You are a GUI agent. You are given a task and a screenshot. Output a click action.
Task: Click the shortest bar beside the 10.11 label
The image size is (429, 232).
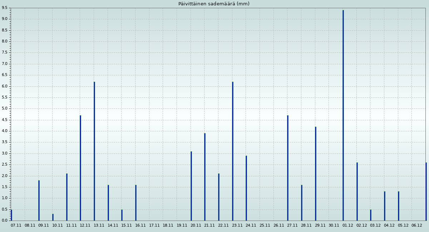pyautogui.click(x=53, y=217)
